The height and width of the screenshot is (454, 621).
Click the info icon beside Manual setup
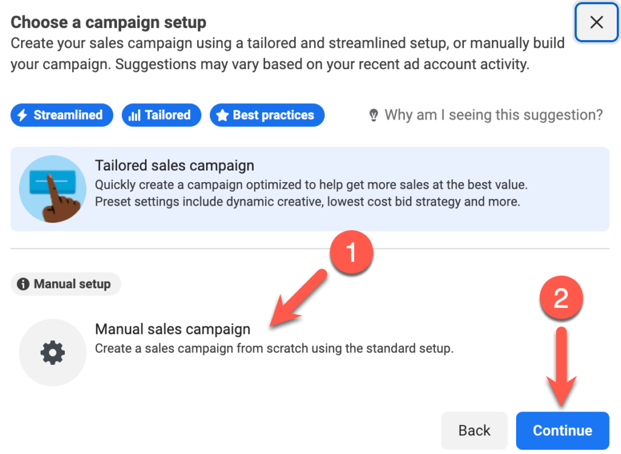[24, 284]
